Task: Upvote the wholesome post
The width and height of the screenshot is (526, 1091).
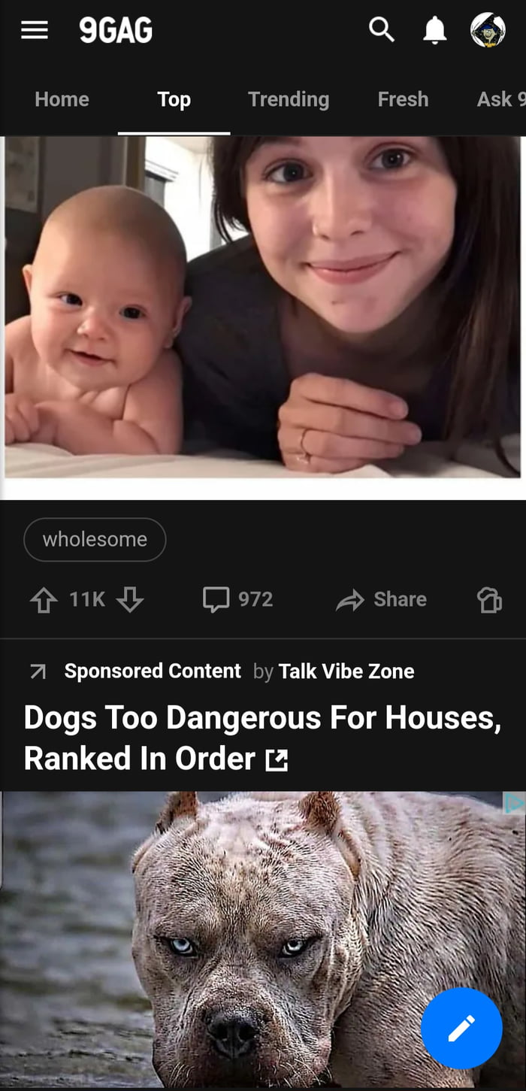Action: pyautogui.click(x=42, y=600)
